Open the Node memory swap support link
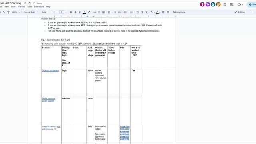Screen dimensions: 256x144 pyautogui.click(x=48, y=100)
